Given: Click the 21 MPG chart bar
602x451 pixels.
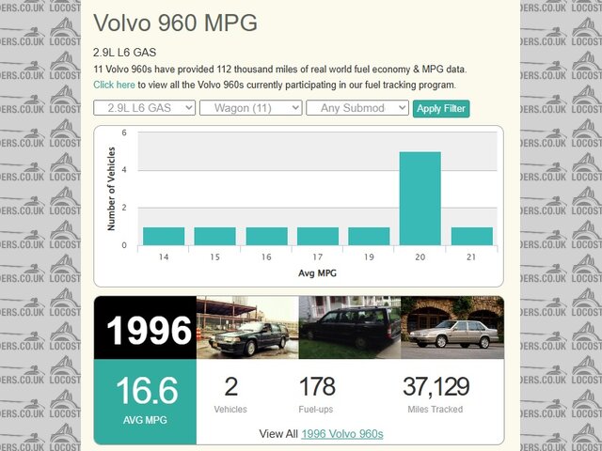Looking at the screenshot, I should coord(471,236).
